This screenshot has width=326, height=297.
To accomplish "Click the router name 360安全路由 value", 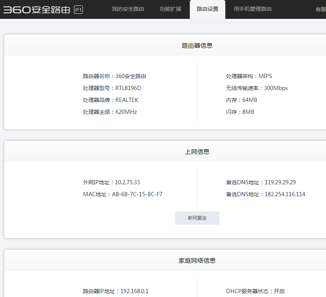I will tap(131, 76).
